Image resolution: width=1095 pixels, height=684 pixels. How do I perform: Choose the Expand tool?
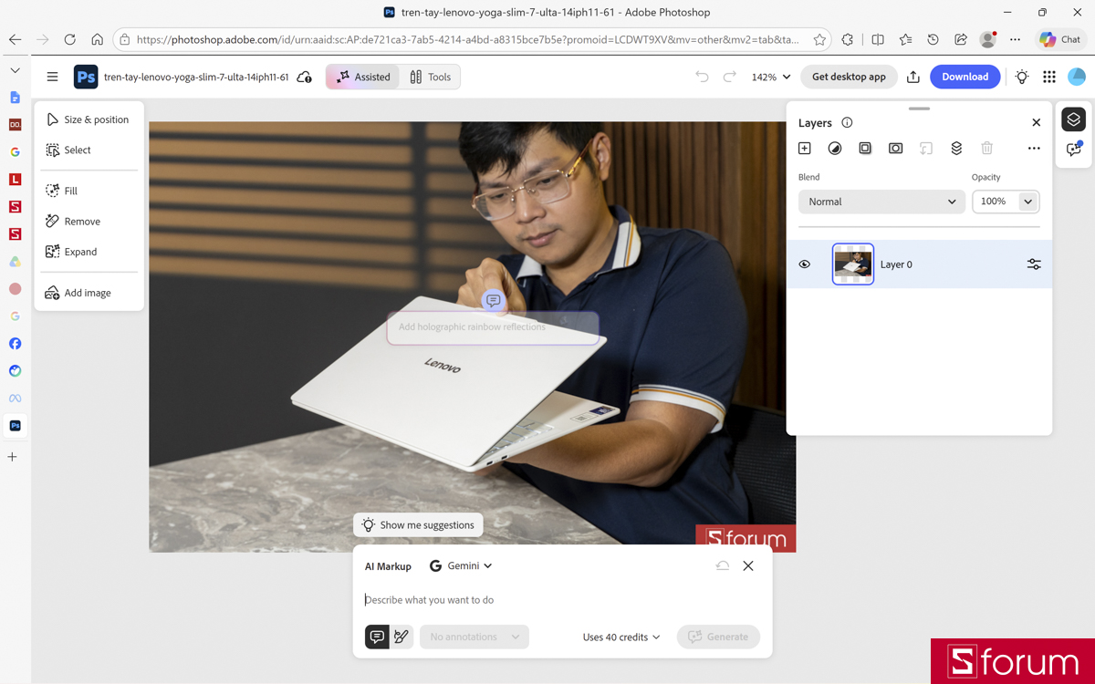72,252
